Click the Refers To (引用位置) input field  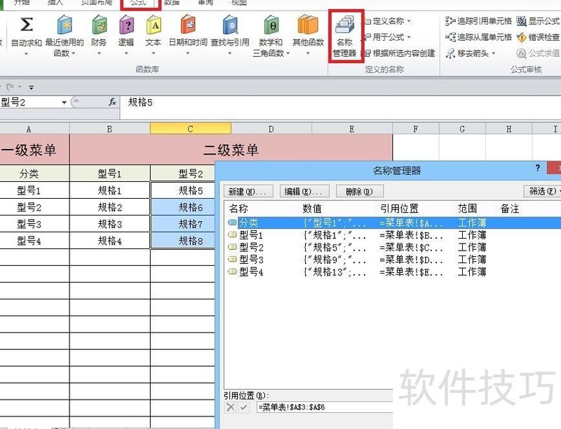325,407
